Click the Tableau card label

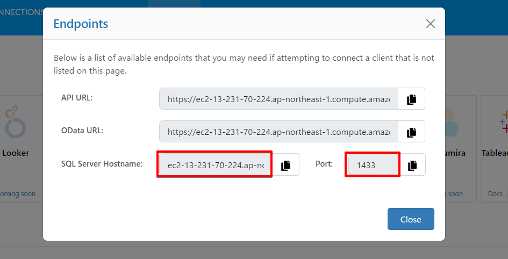495,153
